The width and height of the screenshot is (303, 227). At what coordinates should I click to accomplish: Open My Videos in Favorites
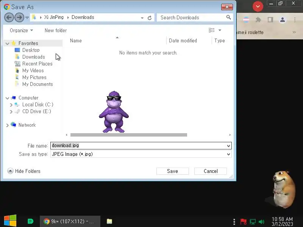[33, 70]
